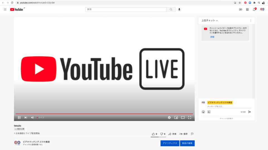Click チャットを非表示 to hide chat
Viewport: 268px width, 150px height.
point(226,119)
